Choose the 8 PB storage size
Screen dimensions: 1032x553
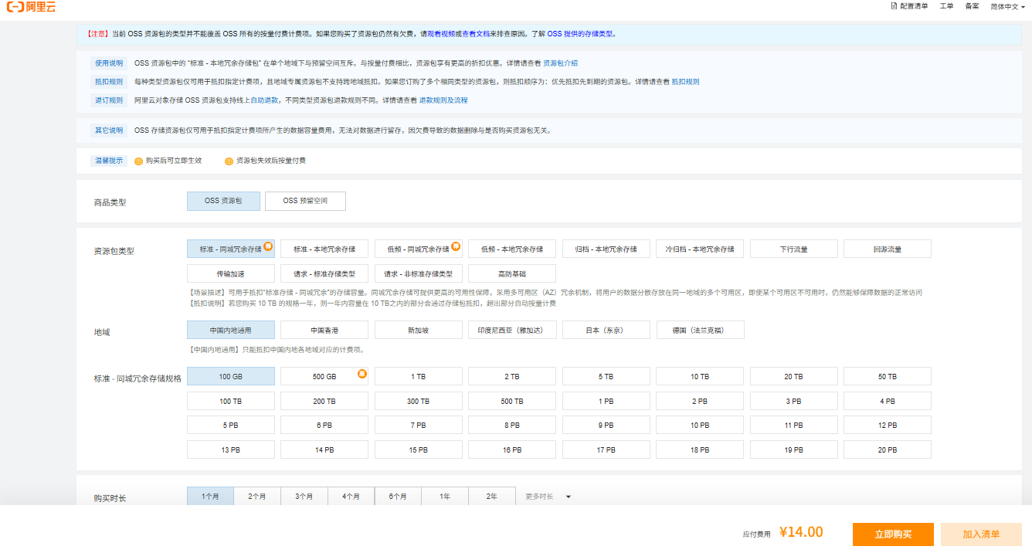click(512, 425)
